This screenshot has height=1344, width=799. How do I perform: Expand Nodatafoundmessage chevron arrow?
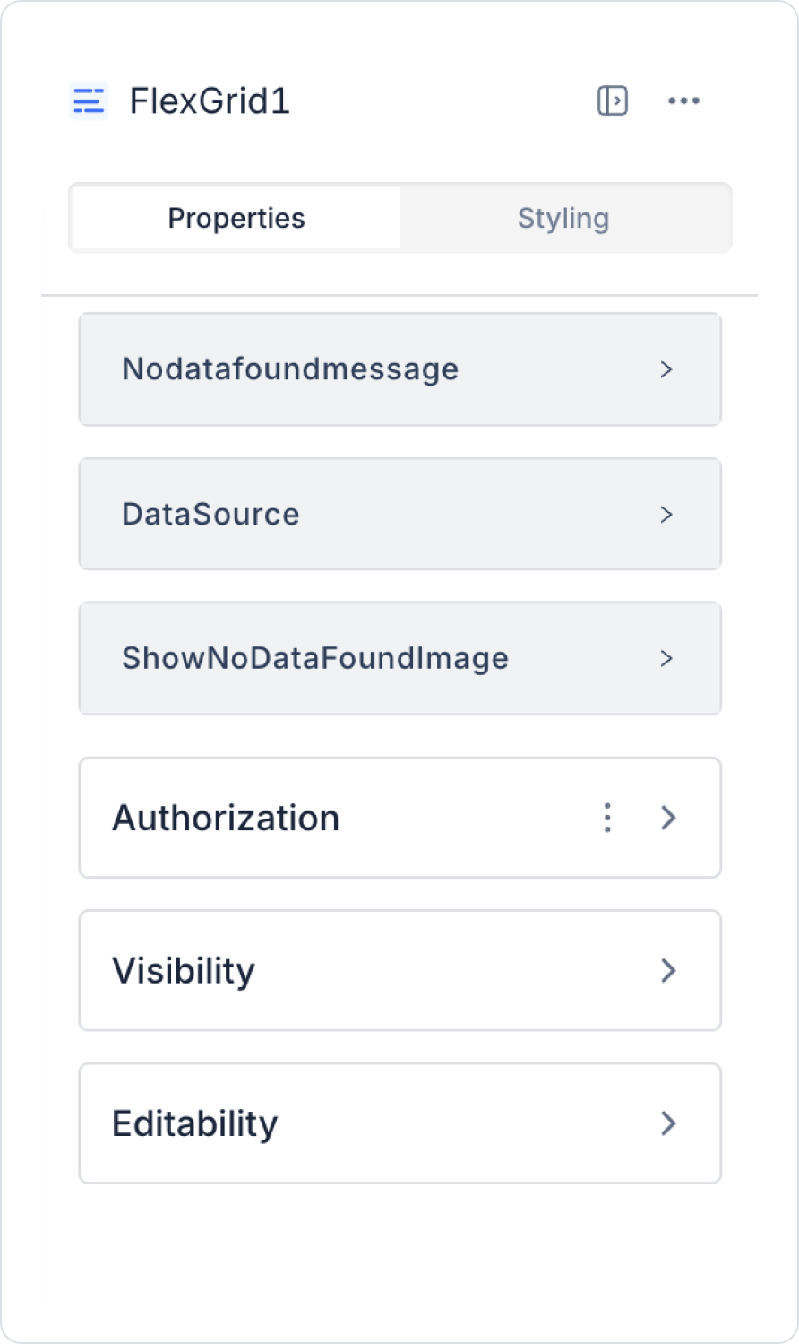(666, 369)
